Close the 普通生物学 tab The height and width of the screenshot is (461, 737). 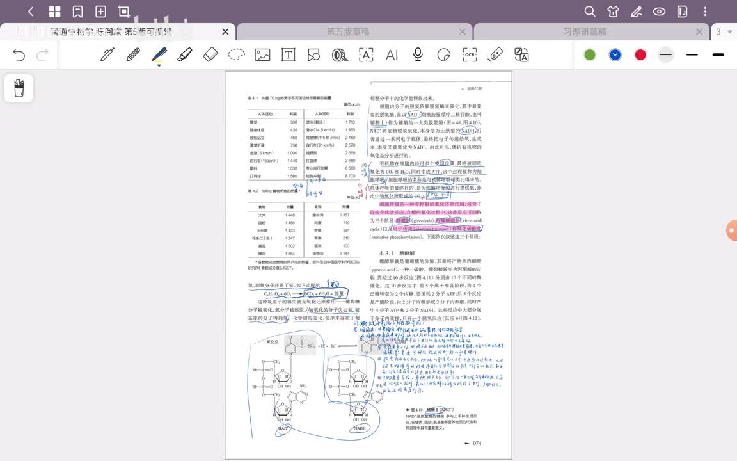click(x=226, y=31)
